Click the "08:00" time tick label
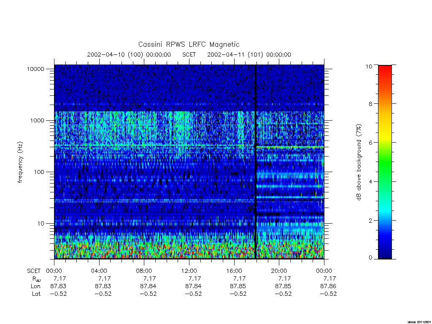This screenshot has width=432, height=324. 144,271
